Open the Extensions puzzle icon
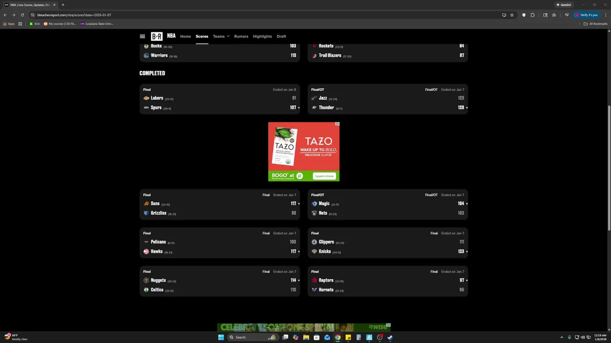Viewport: 611px width, 343px height. tap(533, 15)
